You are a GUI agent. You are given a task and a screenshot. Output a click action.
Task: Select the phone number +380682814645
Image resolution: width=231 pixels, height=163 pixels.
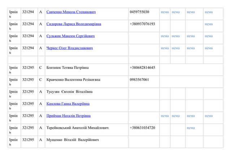click(142, 68)
